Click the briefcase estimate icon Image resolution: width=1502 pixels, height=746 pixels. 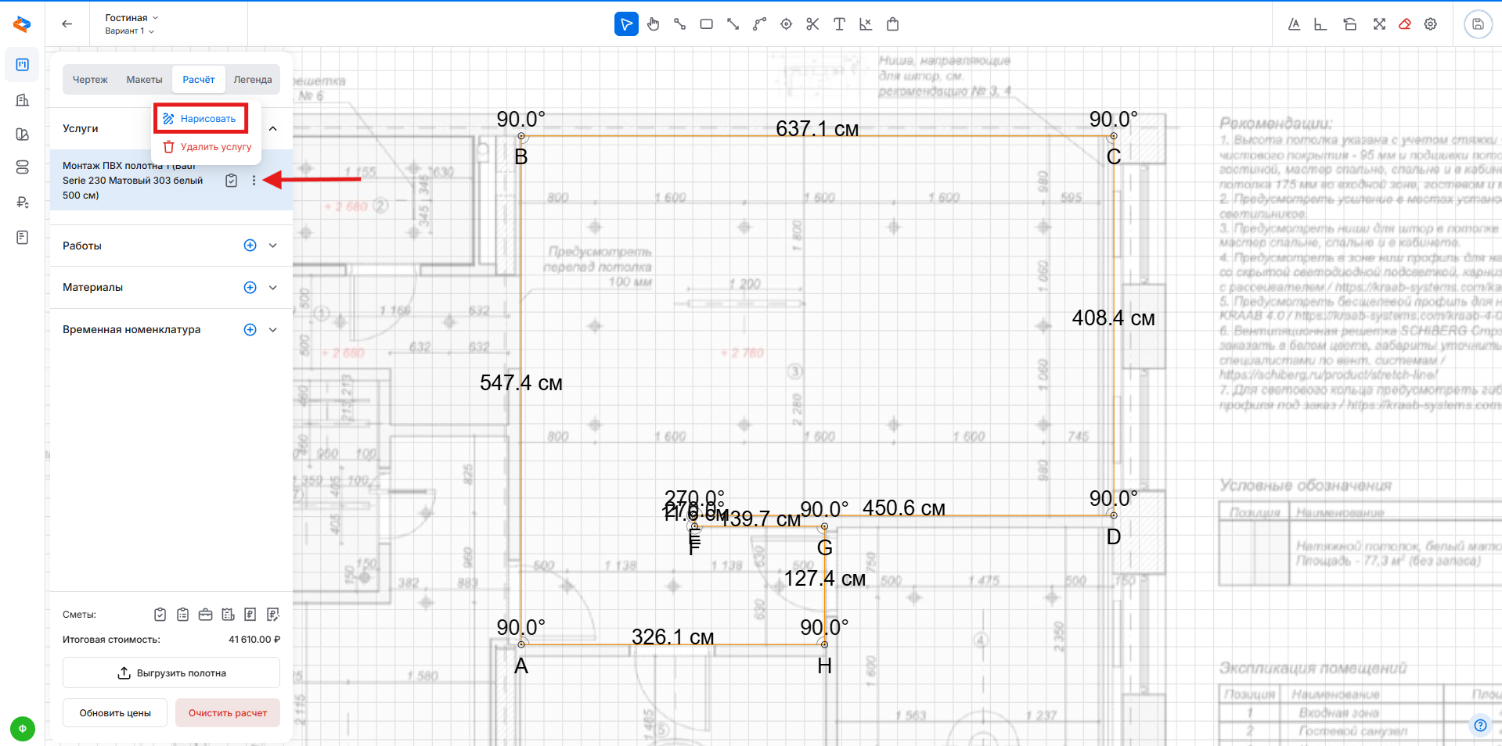pyautogui.click(x=205, y=615)
